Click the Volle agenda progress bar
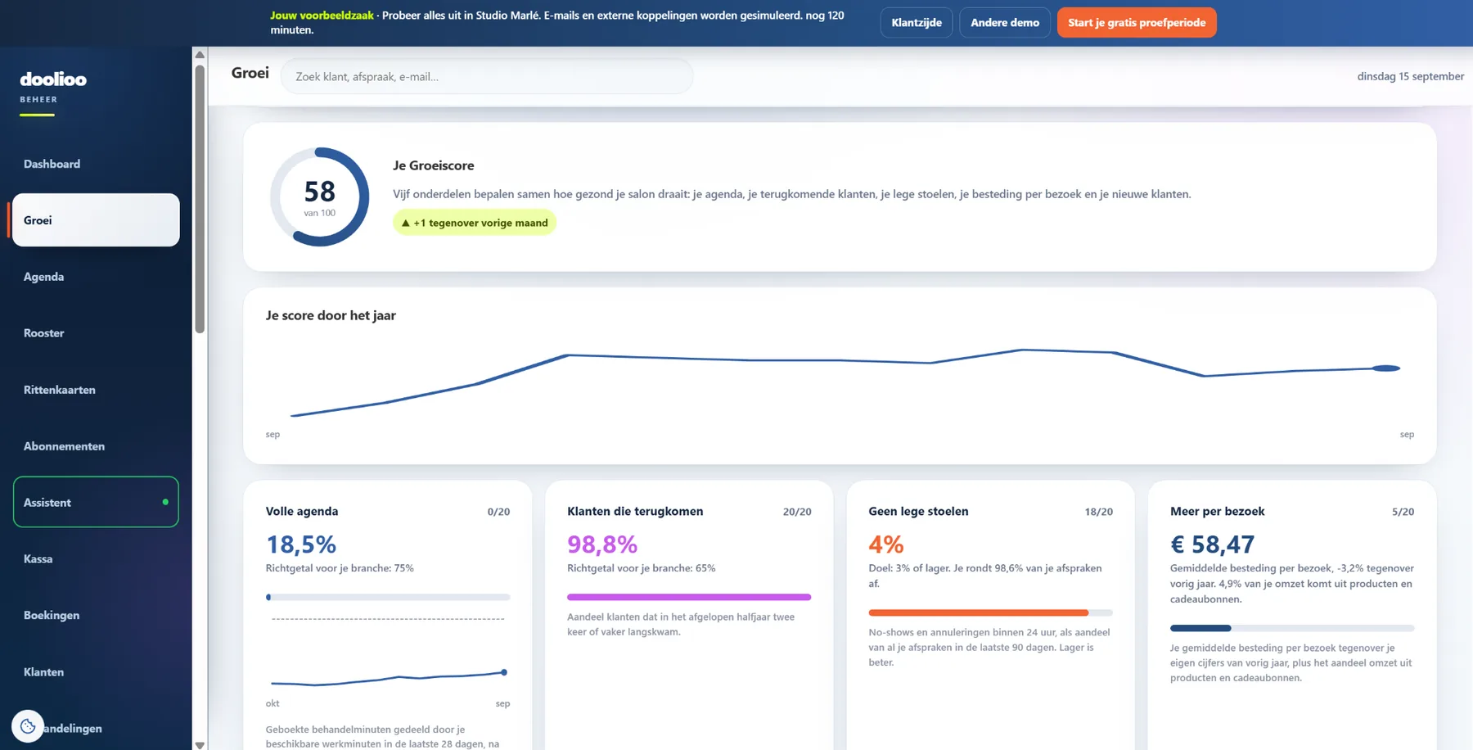Screen dimensions: 1473x750 tap(388, 597)
